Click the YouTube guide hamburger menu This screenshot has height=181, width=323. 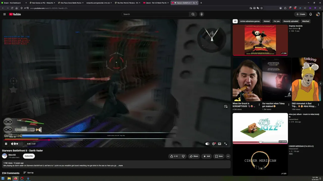click(x=4, y=14)
